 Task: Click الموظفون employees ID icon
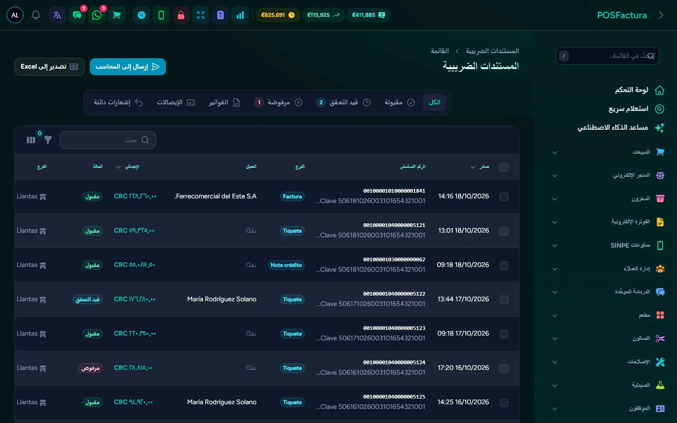click(660, 408)
